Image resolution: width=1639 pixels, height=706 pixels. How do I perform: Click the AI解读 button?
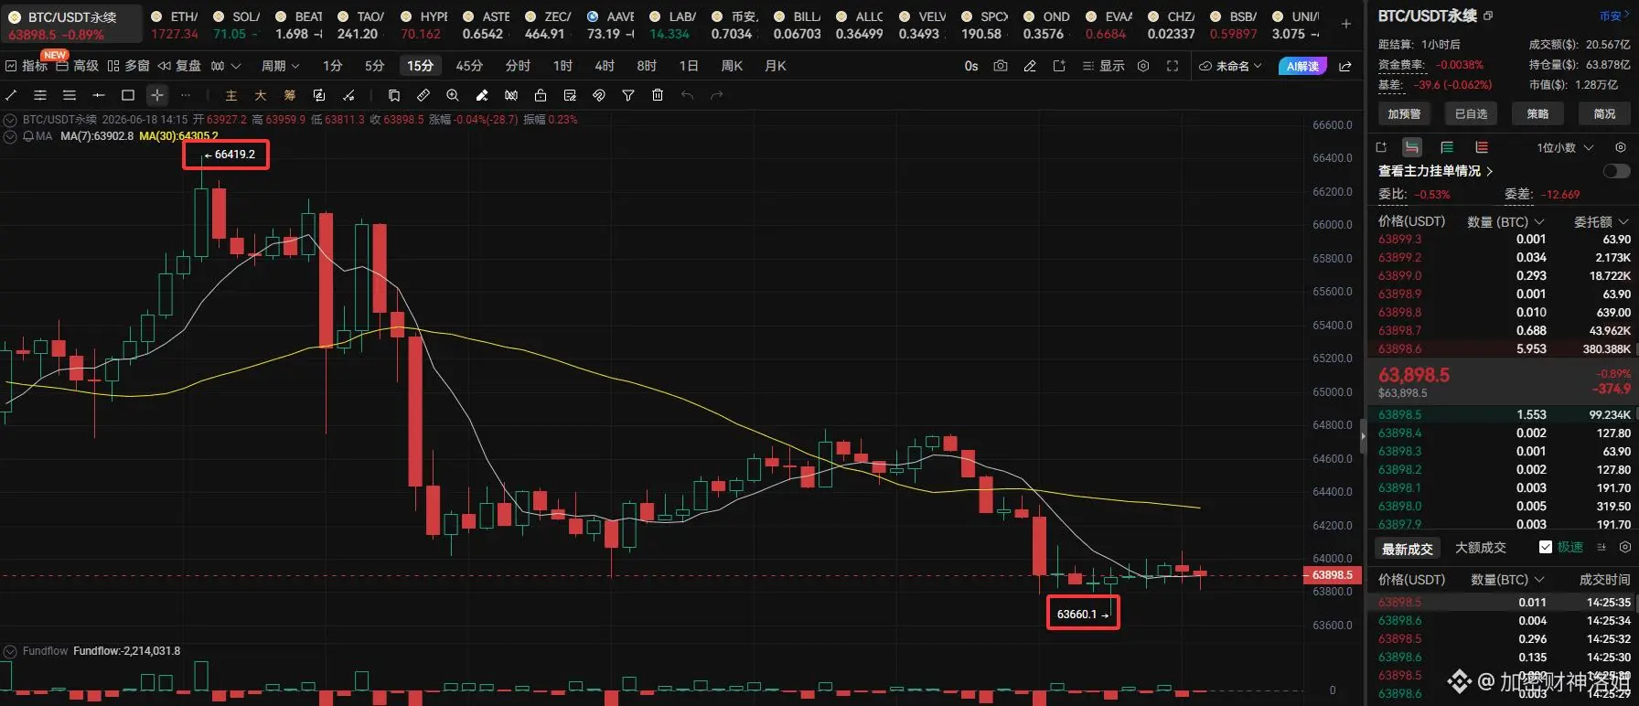click(1302, 66)
